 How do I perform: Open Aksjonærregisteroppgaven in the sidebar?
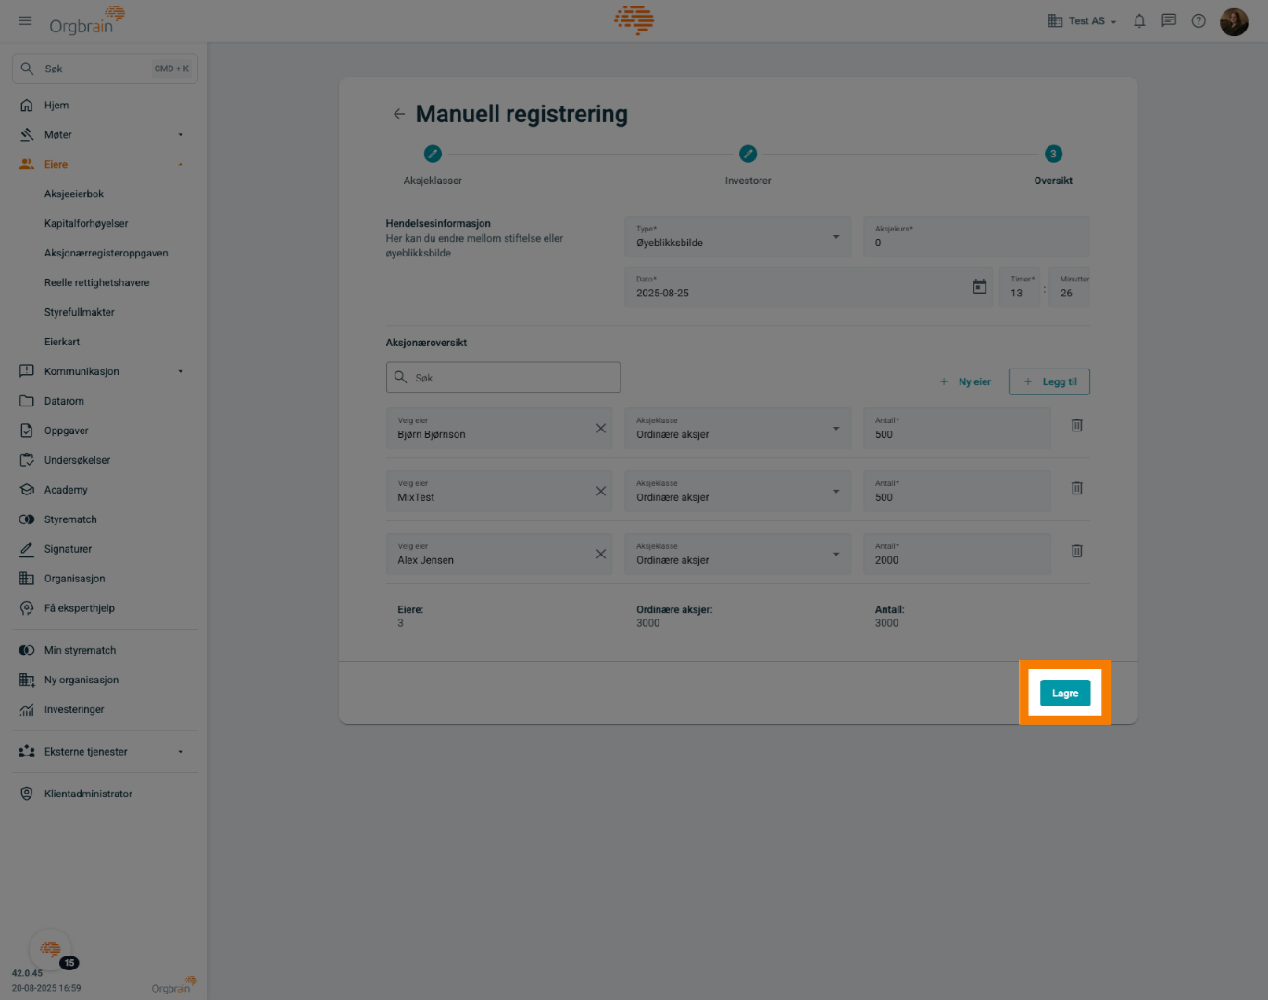[x=107, y=254]
